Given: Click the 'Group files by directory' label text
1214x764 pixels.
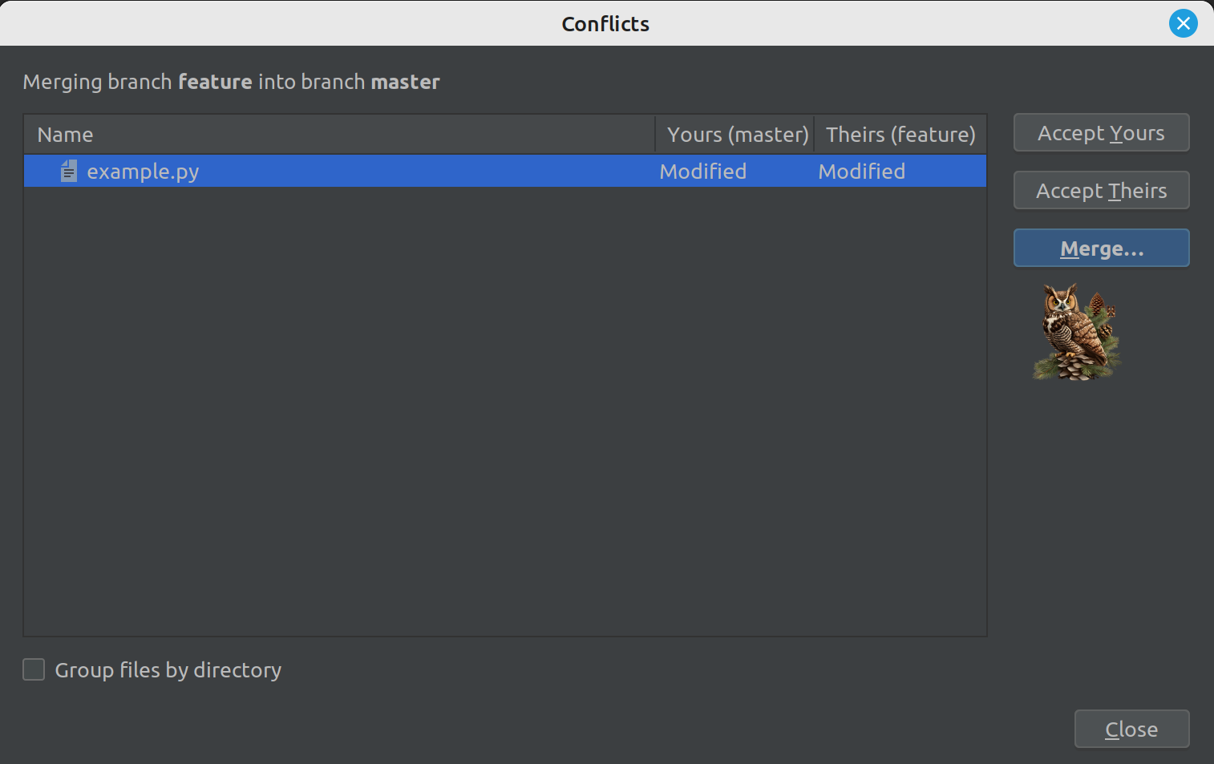Looking at the screenshot, I should click(168, 670).
